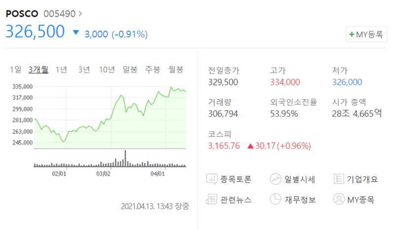Show the 일봉 daily candle chart

[130, 69]
